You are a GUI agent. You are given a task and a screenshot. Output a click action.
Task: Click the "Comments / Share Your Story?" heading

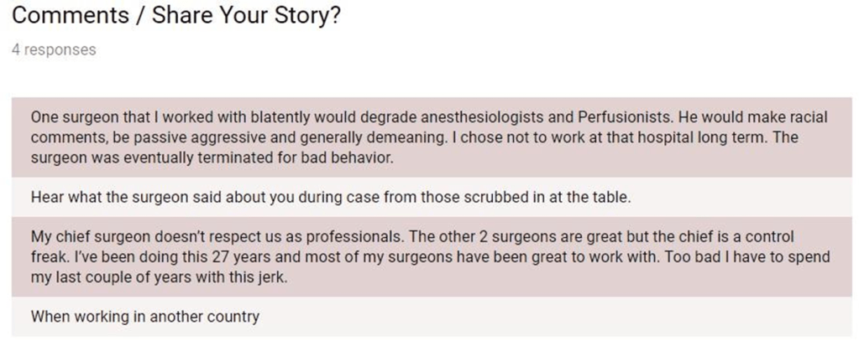tap(176, 15)
